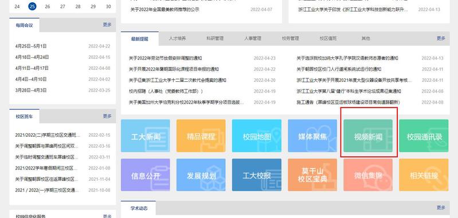Image resolution: width=458 pixels, height=218 pixels.
Task: Open the 校园通讯录 tile
Action: 424,136
